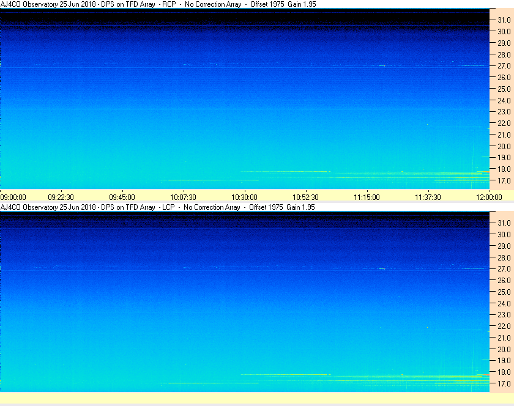Click 17.0 frequency label in LCP panel

pyautogui.click(x=504, y=383)
